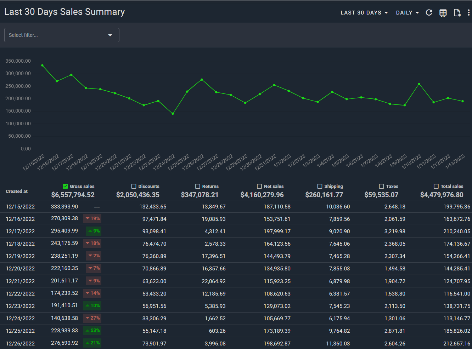Click the 19% decrease badge for 12/16/2022
This screenshot has width=472, height=349.
[x=92, y=218]
